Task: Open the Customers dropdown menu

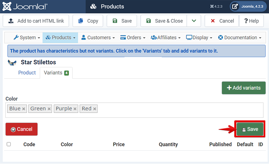Action: click(98, 38)
